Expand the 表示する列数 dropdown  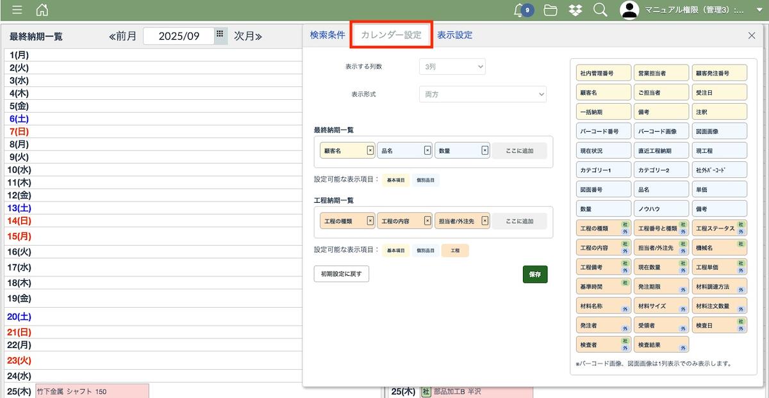click(x=452, y=67)
